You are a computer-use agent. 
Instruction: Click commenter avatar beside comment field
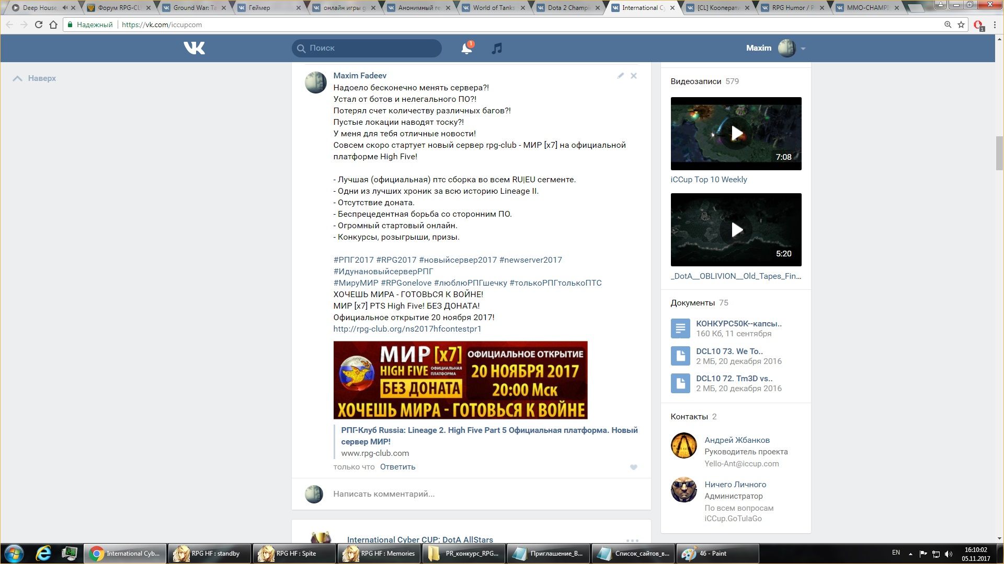[314, 494]
